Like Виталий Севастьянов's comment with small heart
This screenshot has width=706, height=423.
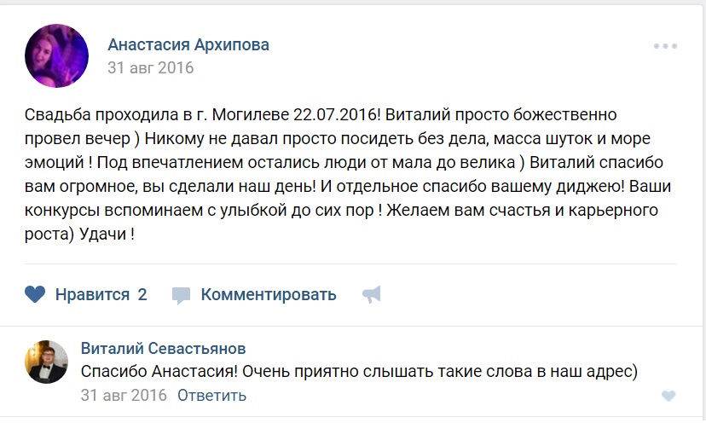(668, 396)
